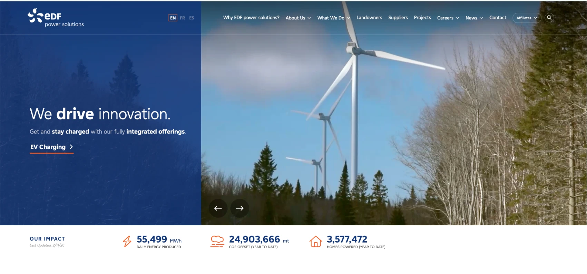
Task: Click the OUR IMPACT heading
Action: coord(47,239)
